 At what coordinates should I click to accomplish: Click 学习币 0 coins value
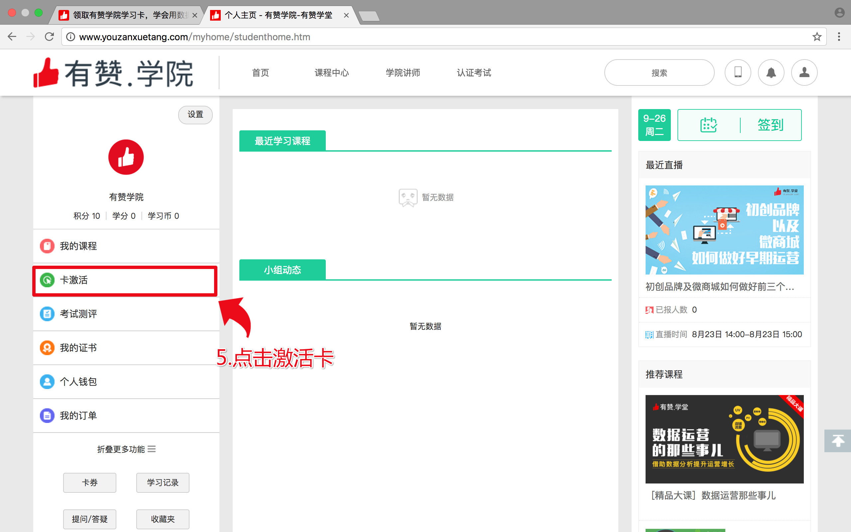(164, 216)
